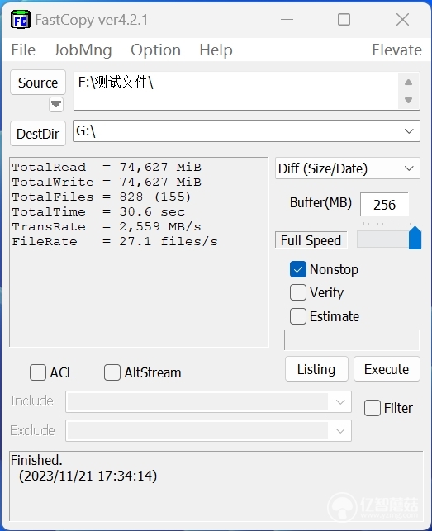This screenshot has height=531, width=432.
Task: Click the Full Speed slider handle
Action: click(x=415, y=238)
